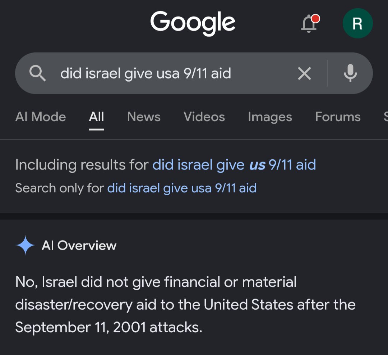Reveal the partially hidden tab after Forums

pos(385,117)
